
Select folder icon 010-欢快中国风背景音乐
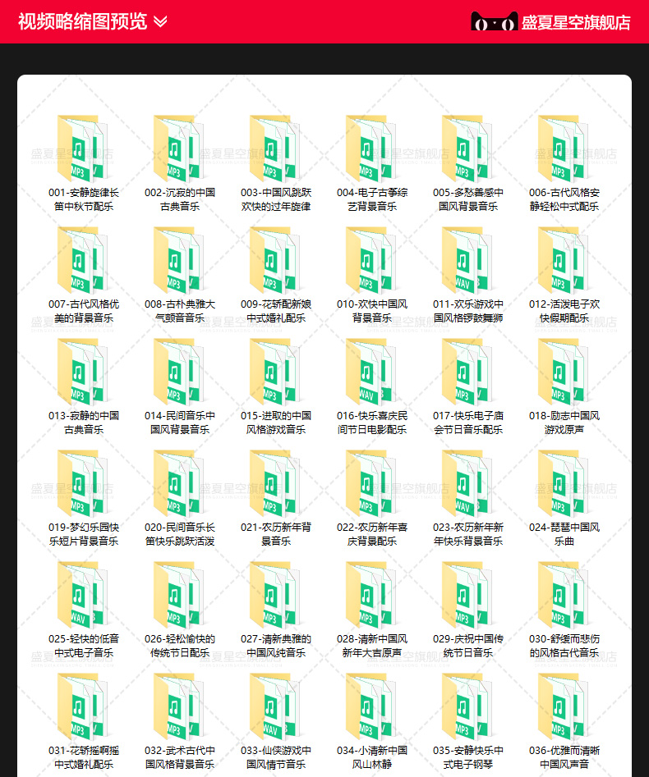pyautogui.click(x=371, y=260)
